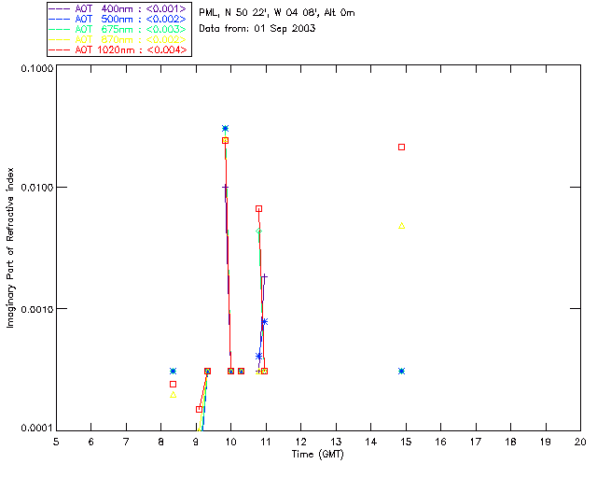The height and width of the screenshot is (478, 597).
Task: Click the isolated yellow triangle marker near 15 GMT
Action: pos(401,226)
